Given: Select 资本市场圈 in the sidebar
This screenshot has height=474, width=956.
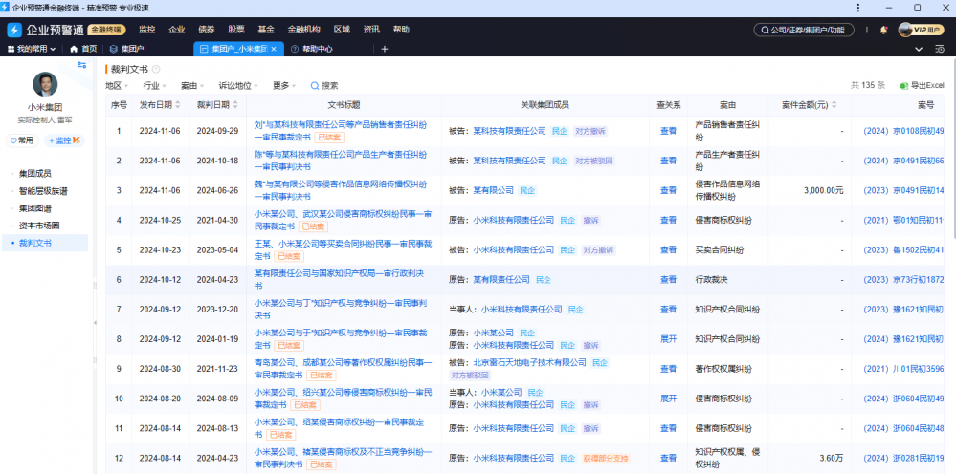Looking at the screenshot, I should (39, 226).
